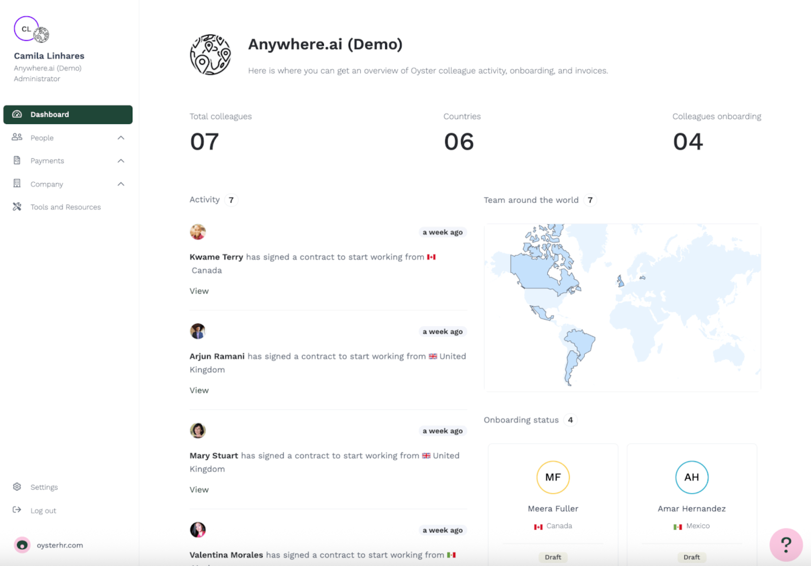Open the Settings gear icon
Screen dimensions: 811x566
pos(17,487)
